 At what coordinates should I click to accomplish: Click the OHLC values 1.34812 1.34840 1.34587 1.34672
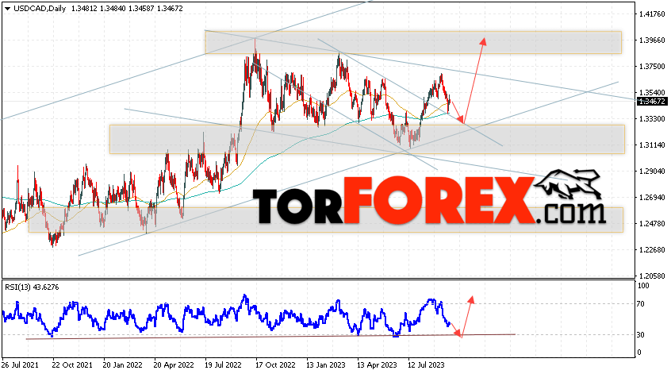click(x=127, y=9)
